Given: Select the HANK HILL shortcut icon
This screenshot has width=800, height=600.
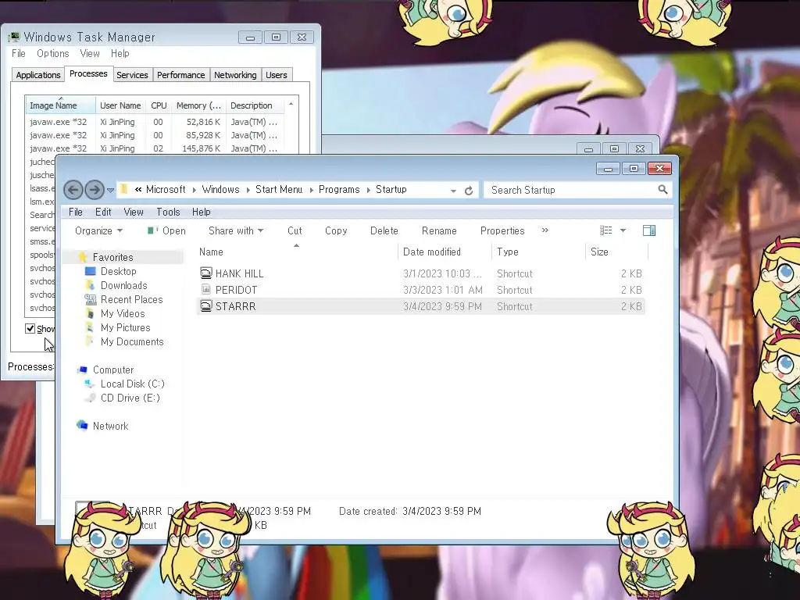Looking at the screenshot, I should [205, 273].
